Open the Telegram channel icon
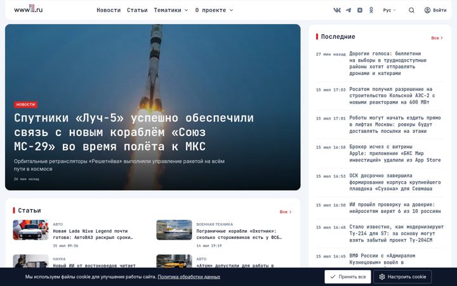Viewport: 457px width, 286px height. tap(348, 10)
